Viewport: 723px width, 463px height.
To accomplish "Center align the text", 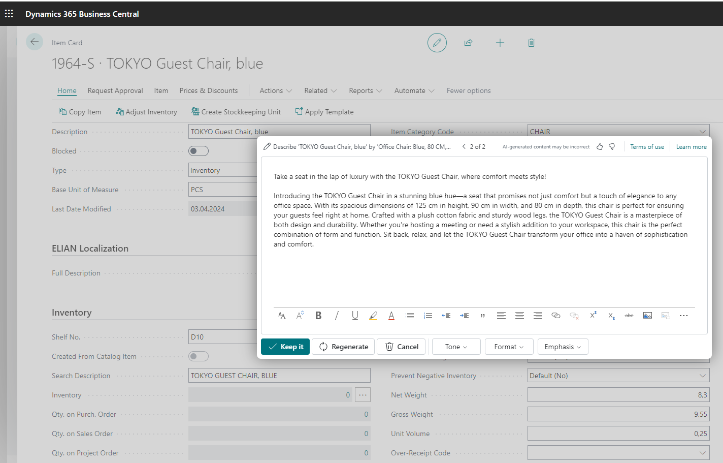I will point(519,316).
